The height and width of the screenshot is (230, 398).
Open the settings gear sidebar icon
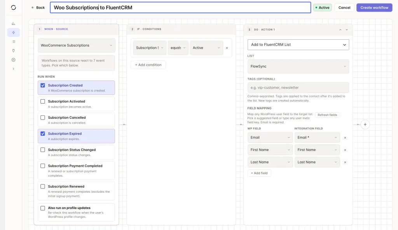(x=14, y=60)
